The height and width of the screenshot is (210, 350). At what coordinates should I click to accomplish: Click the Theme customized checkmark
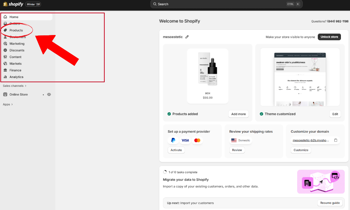(x=261, y=114)
